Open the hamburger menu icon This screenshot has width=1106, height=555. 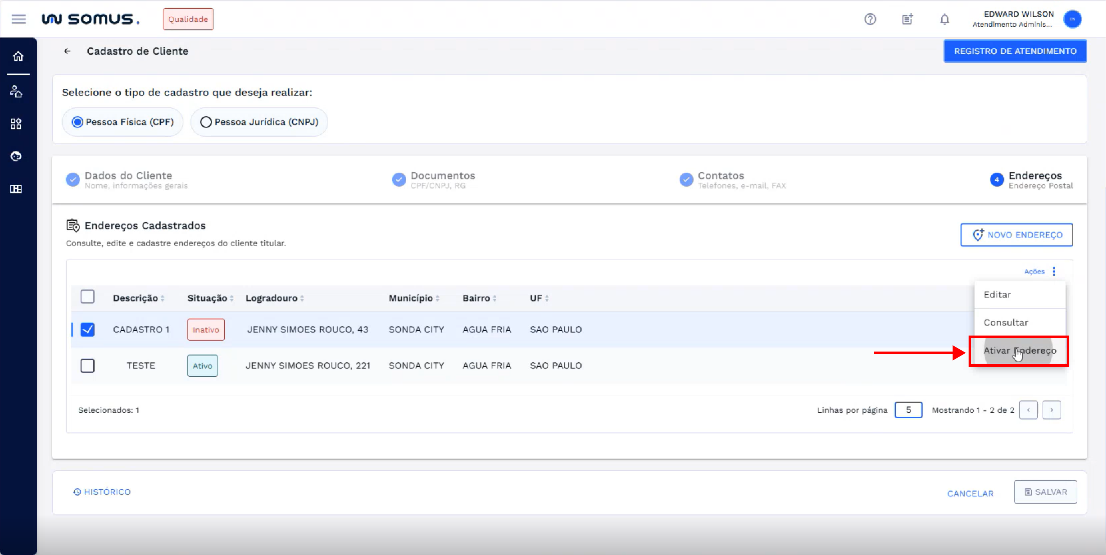coord(18,19)
